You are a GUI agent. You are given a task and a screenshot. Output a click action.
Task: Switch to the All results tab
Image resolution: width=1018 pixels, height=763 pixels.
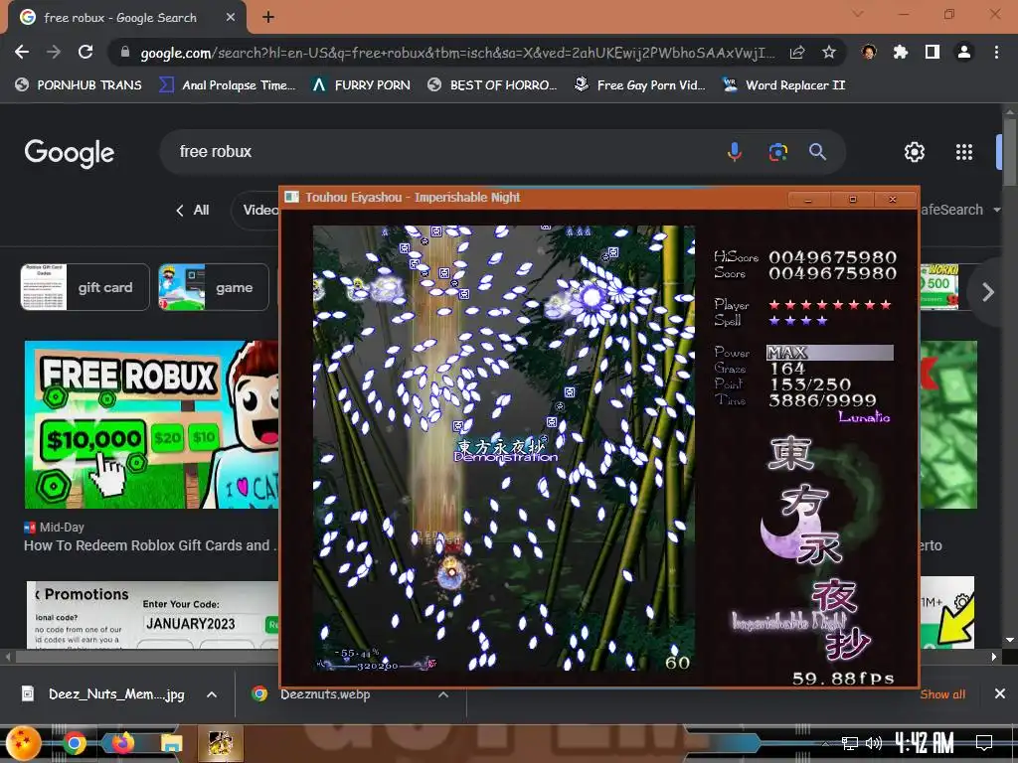[192, 210]
